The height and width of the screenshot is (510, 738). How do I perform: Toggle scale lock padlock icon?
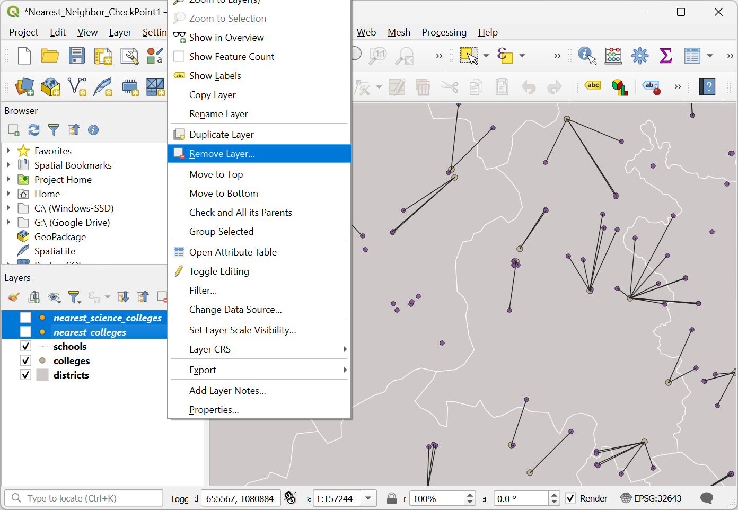tap(392, 498)
